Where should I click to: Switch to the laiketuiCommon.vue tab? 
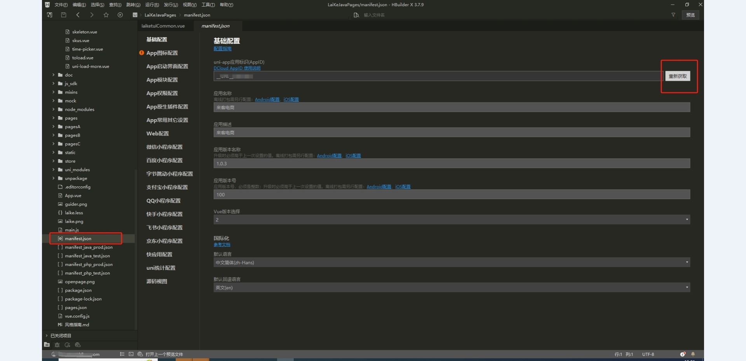(163, 26)
